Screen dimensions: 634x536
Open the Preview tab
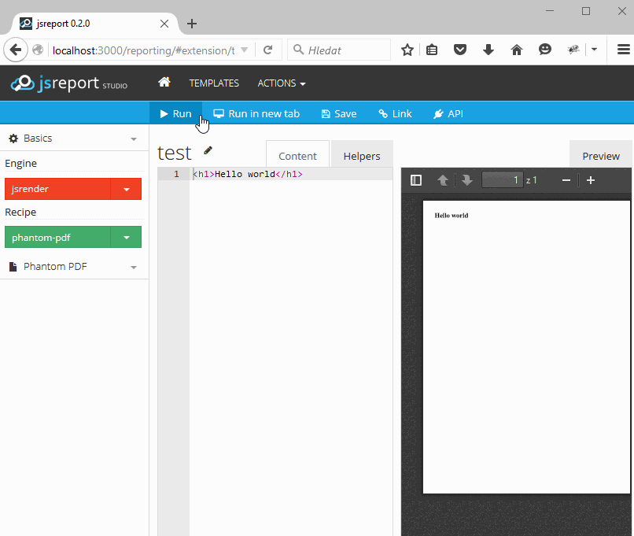[x=601, y=156]
